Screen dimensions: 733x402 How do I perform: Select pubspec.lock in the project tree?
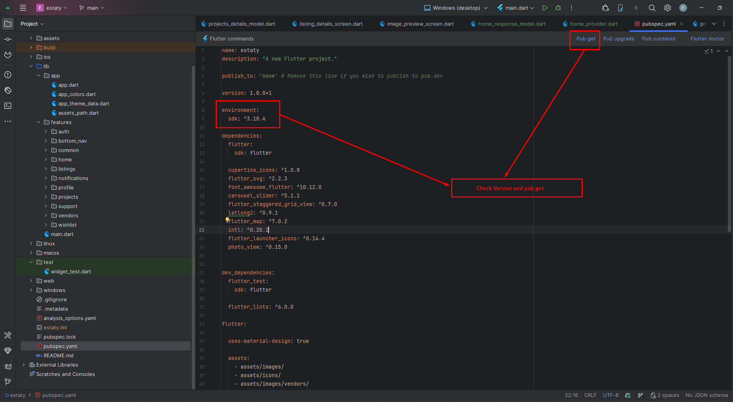coord(60,337)
